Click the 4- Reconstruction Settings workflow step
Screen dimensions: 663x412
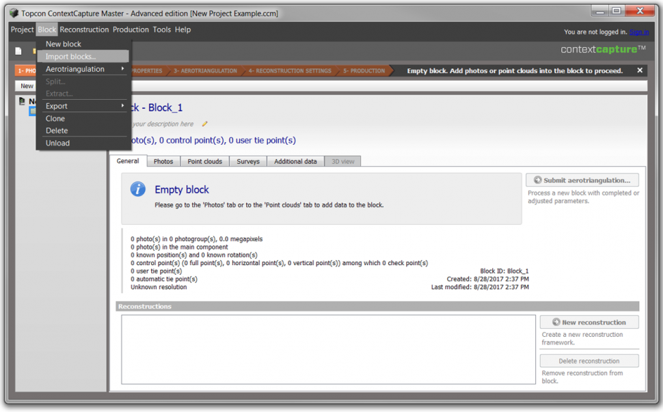(290, 71)
